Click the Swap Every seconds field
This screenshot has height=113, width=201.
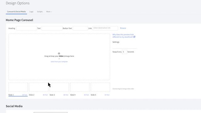124,52
